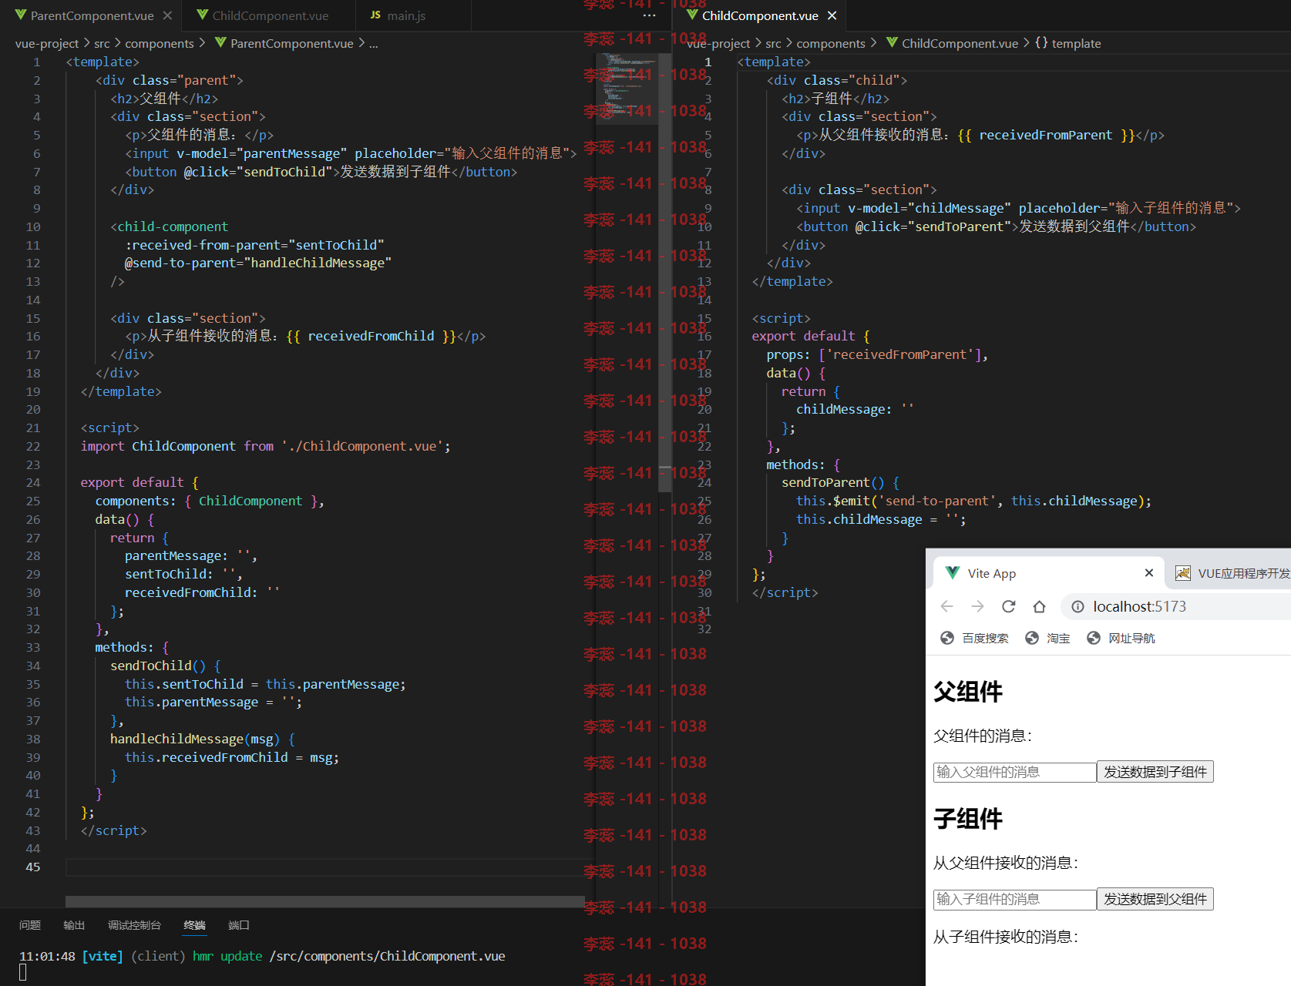Close the ParentComponent.vue tab

[167, 15]
